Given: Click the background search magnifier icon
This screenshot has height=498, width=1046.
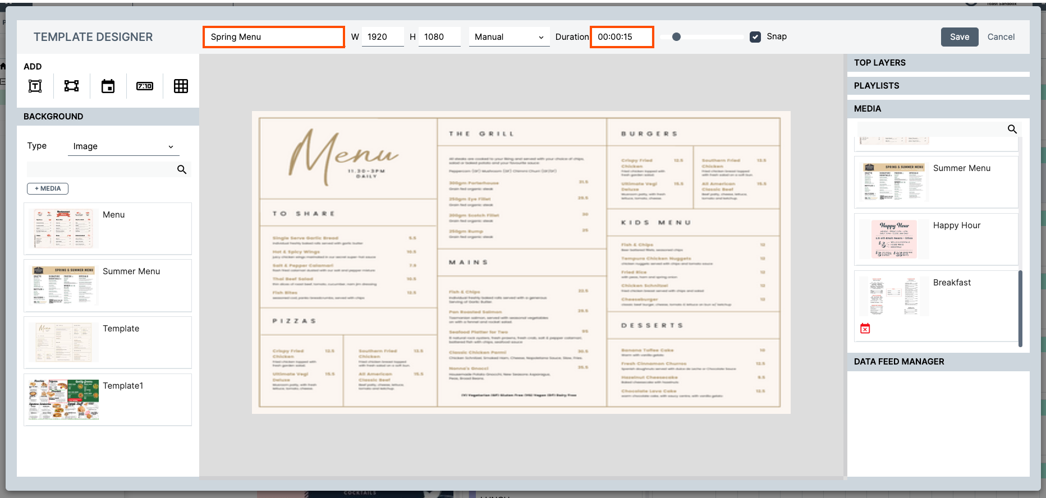Looking at the screenshot, I should (x=182, y=169).
